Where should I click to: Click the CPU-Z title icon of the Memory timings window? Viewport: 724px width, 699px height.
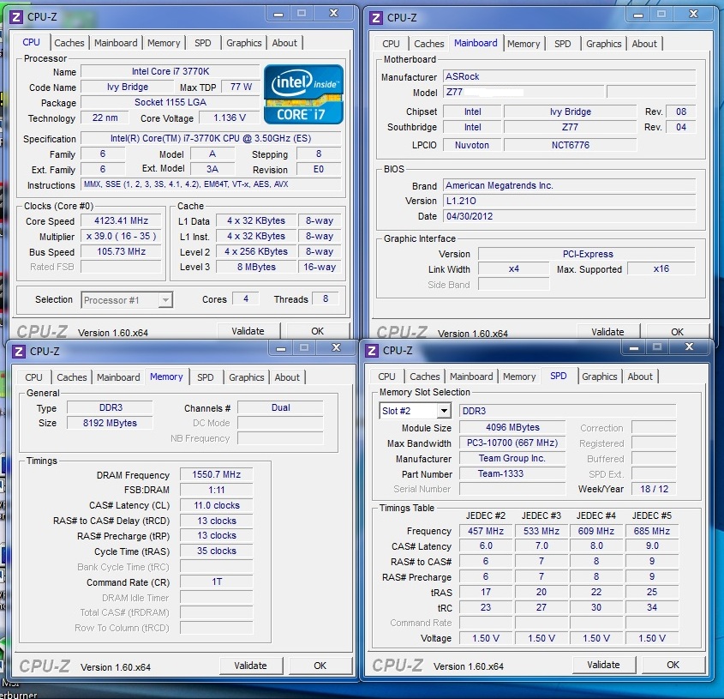(x=18, y=350)
